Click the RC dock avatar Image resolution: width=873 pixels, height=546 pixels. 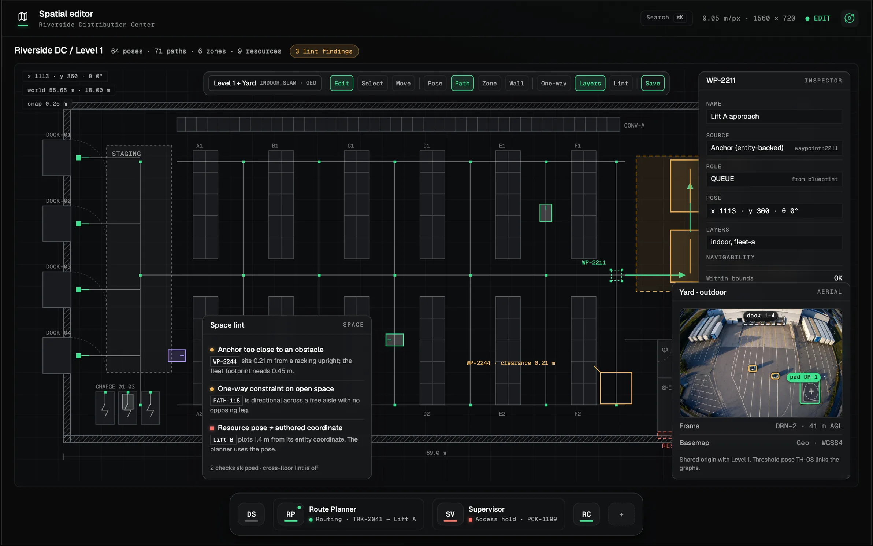click(586, 514)
